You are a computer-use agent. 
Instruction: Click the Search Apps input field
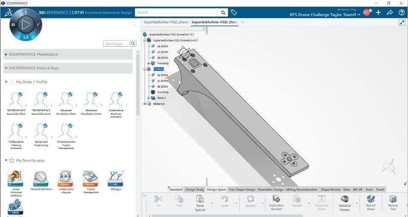[x=116, y=44]
